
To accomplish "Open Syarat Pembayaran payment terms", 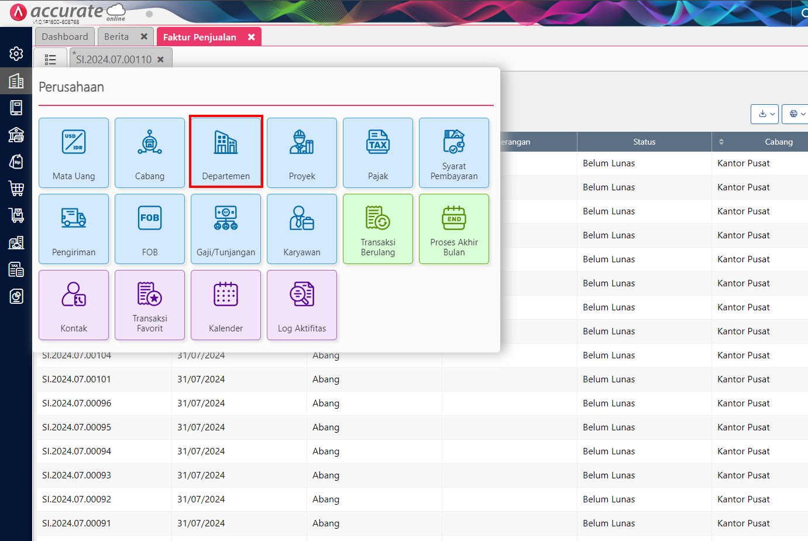I will [x=454, y=152].
